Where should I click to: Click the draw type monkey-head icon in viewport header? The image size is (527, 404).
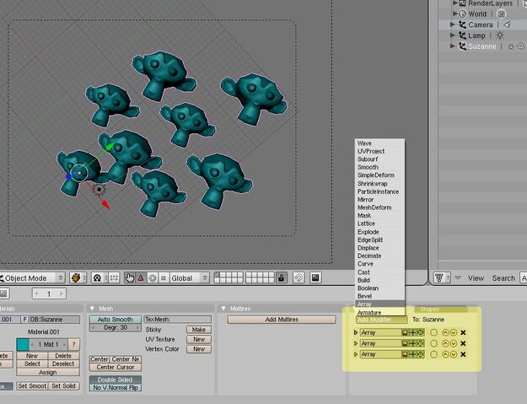76,278
